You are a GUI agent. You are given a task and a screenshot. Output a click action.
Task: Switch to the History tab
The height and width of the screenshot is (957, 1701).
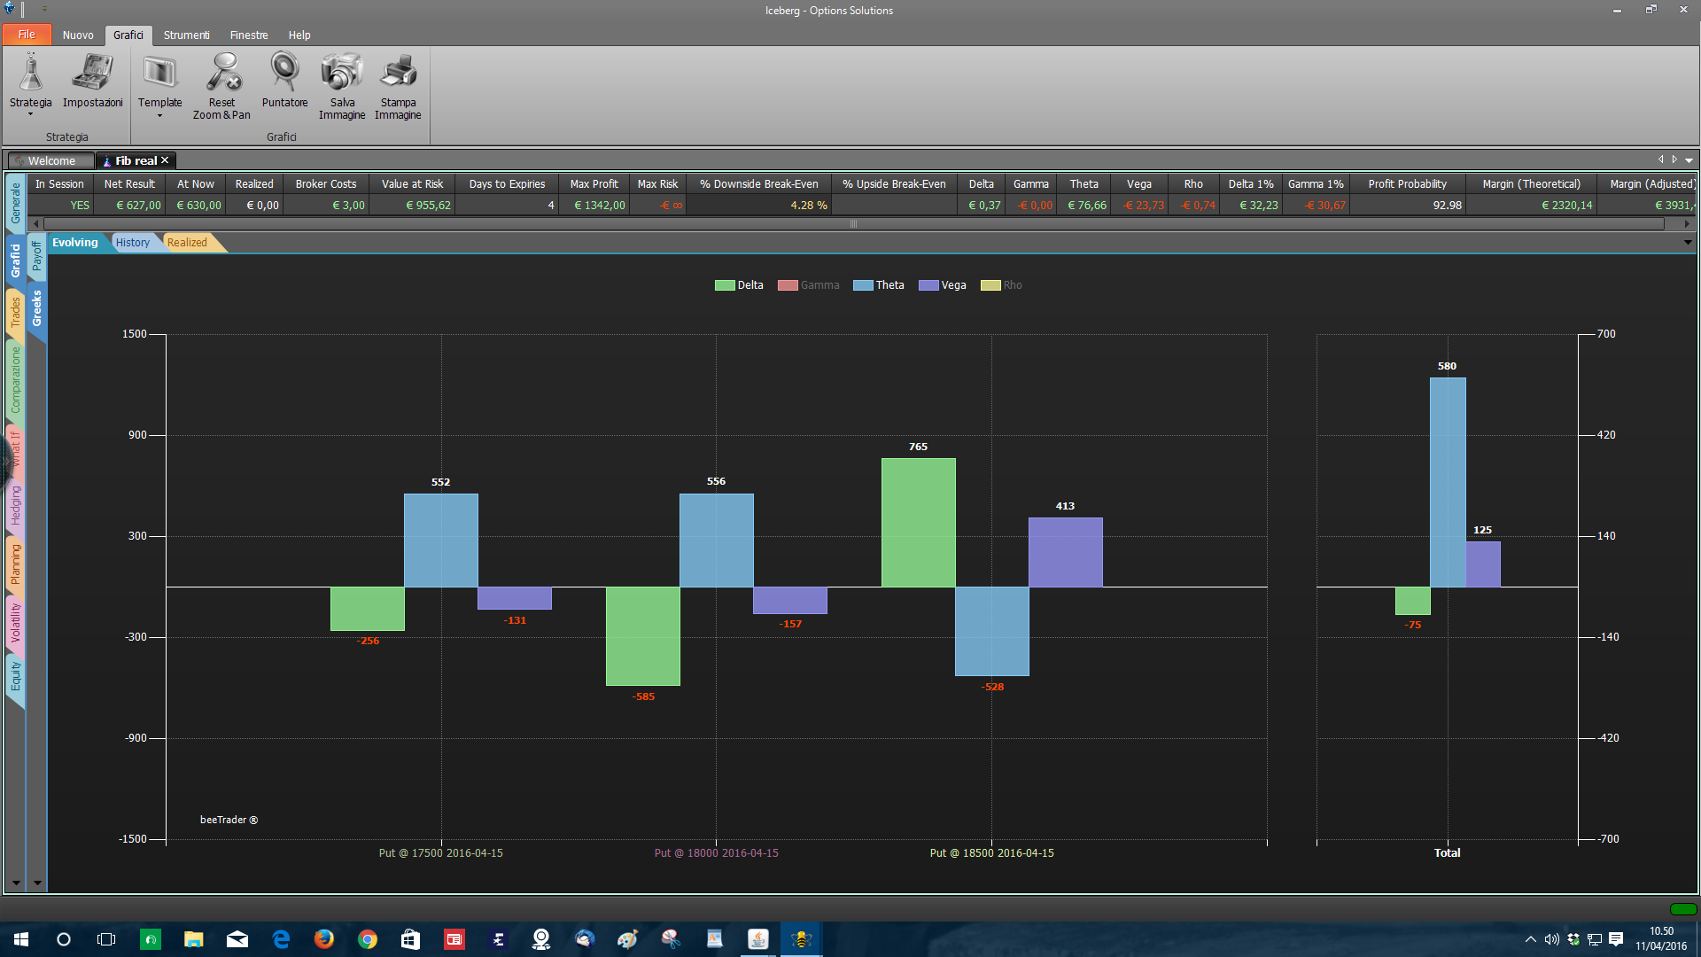pyautogui.click(x=133, y=243)
